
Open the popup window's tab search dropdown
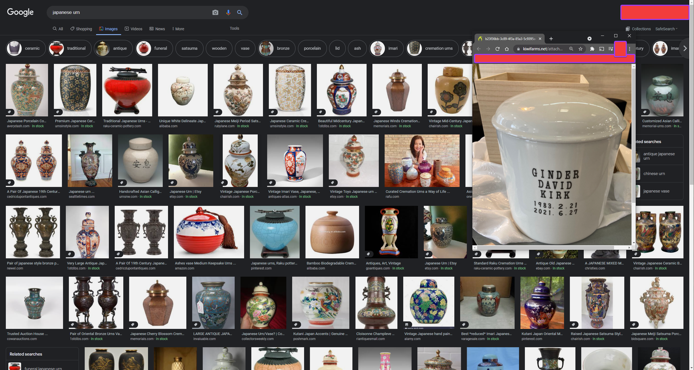589,39
